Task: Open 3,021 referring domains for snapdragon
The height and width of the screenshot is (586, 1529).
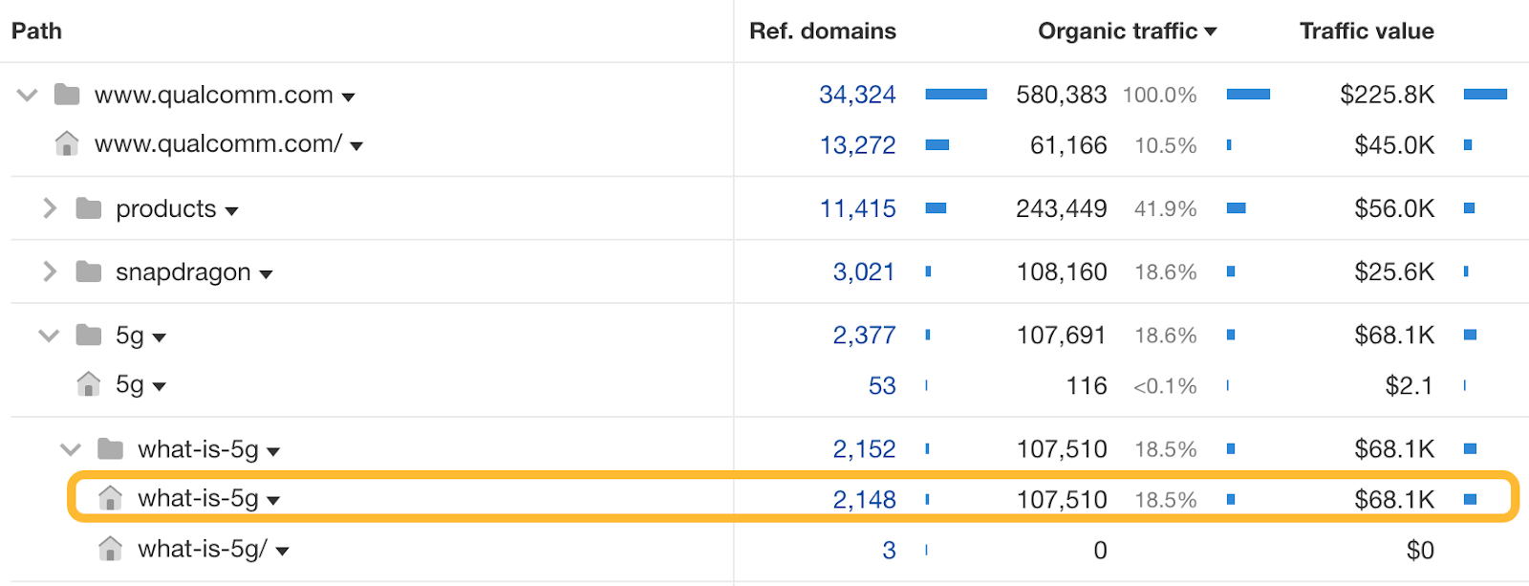Action: (864, 272)
